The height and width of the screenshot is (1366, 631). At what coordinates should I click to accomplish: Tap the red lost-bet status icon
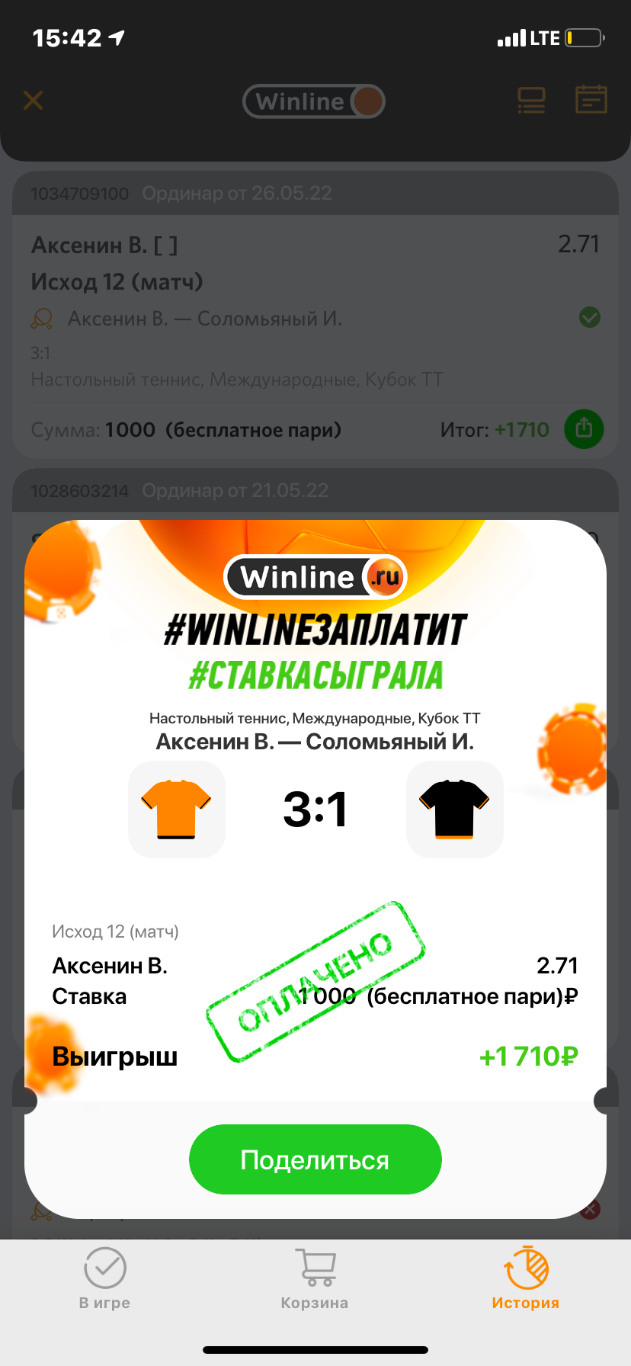(591, 1210)
